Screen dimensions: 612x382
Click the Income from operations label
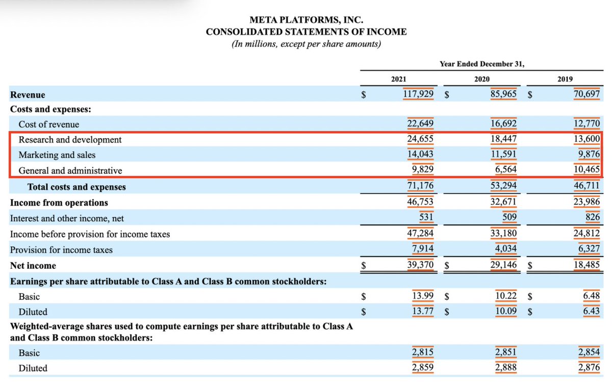coord(59,203)
